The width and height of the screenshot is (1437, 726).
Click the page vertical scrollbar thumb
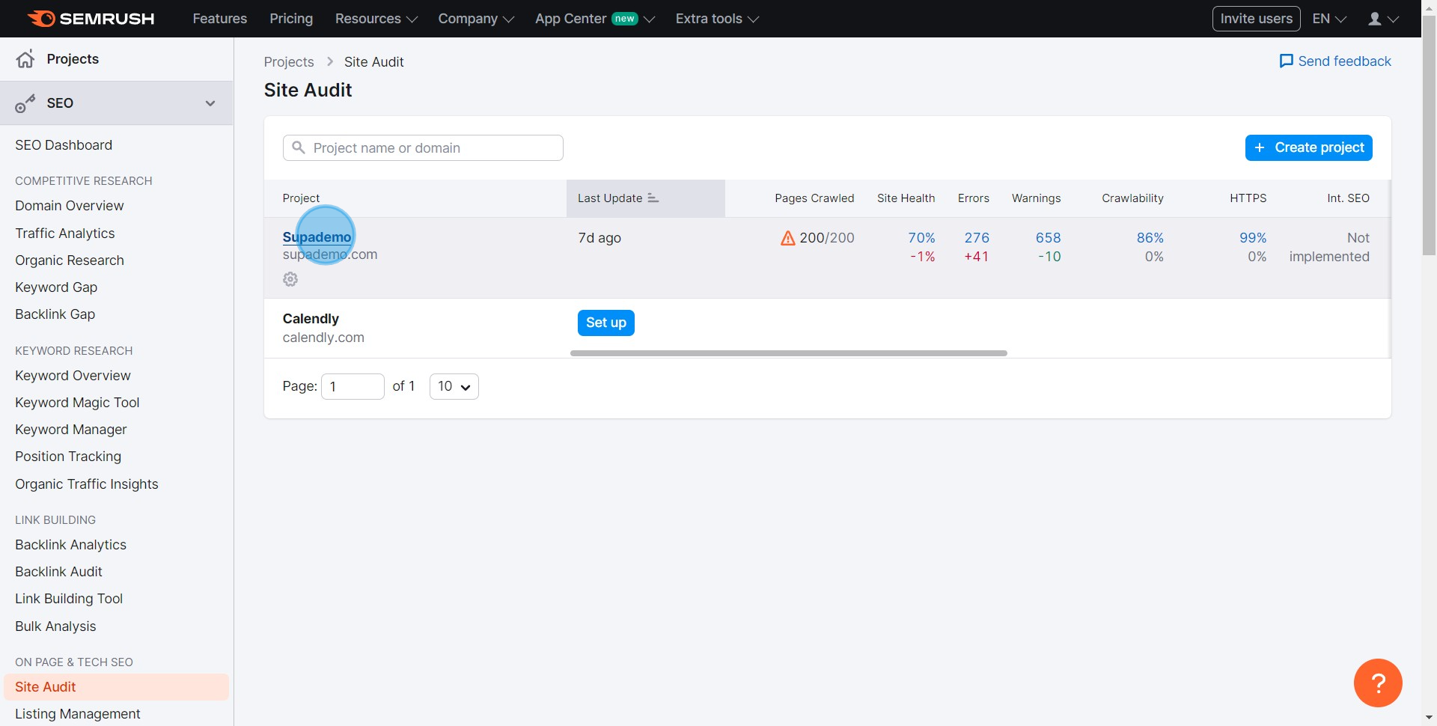1429,135
